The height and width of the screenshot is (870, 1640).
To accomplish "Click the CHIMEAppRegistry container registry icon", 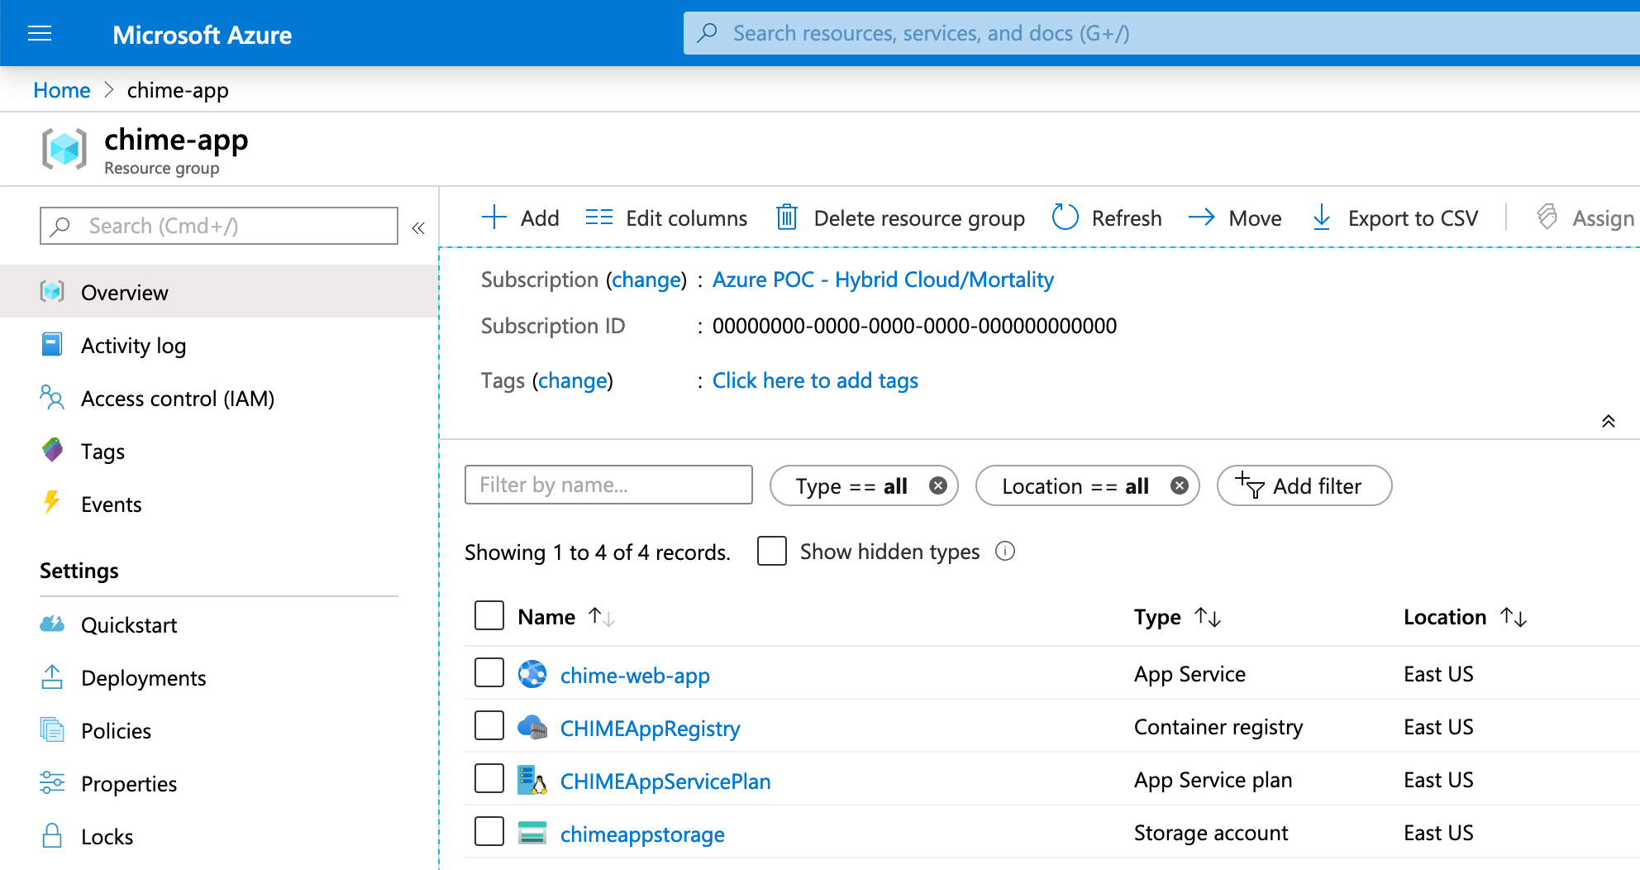I will pos(532,727).
